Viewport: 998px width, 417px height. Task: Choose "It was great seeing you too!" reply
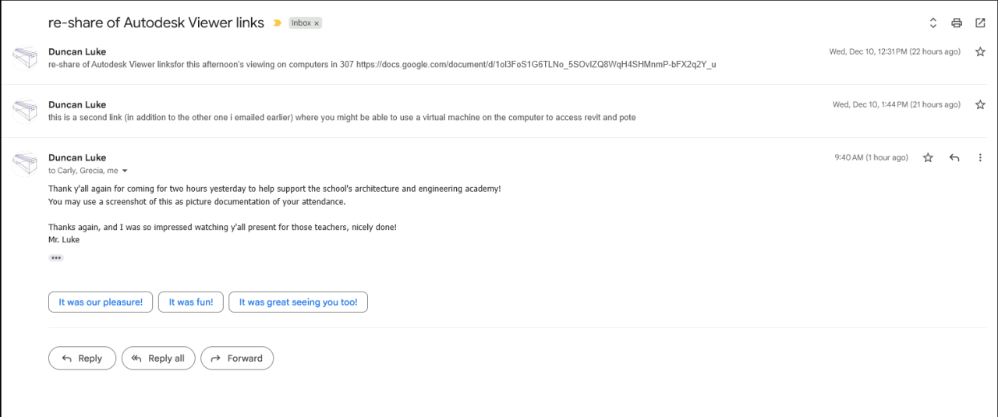(298, 302)
